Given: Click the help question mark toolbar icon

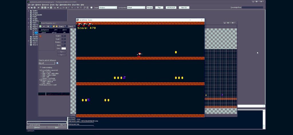Looking at the screenshot, I should click(91, 8).
